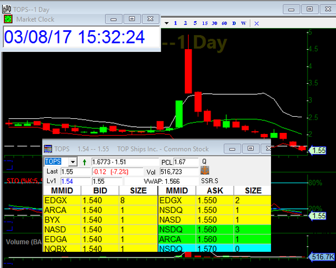Click the Level 2 window icon beside TOPS

click(x=49, y=149)
